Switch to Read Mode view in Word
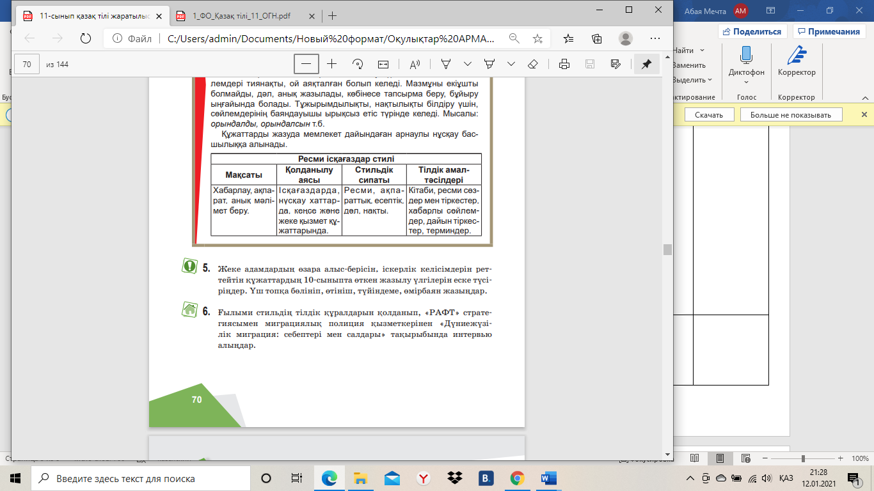 click(695, 458)
